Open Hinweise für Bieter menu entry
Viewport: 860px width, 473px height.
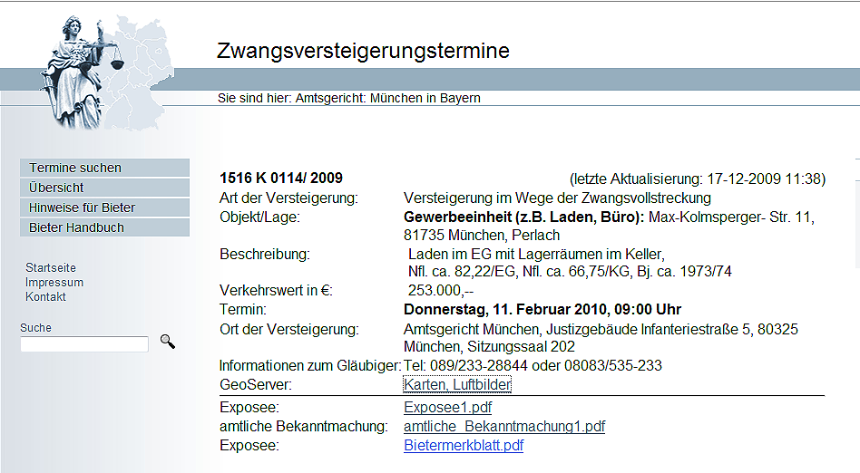click(x=104, y=208)
